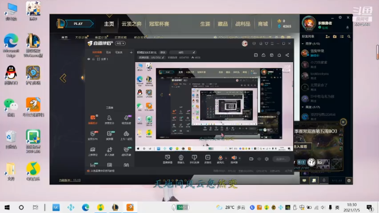Open the chat bubble icon in League client

coord(304,180)
